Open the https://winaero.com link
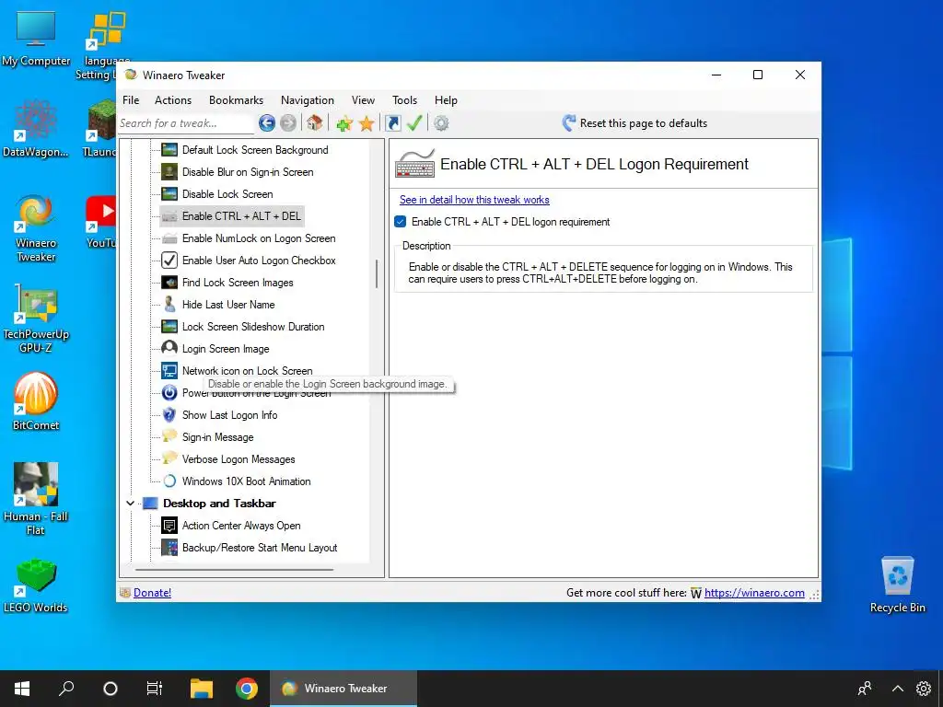The image size is (943, 707). [754, 593]
